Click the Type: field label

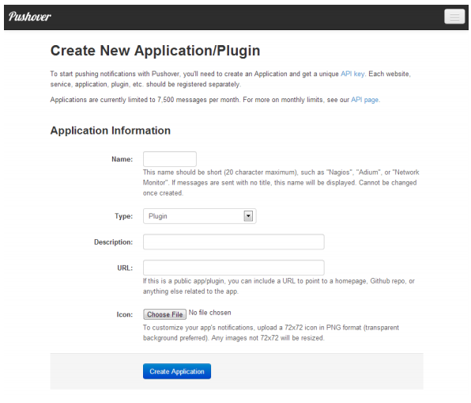pos(124,216)
